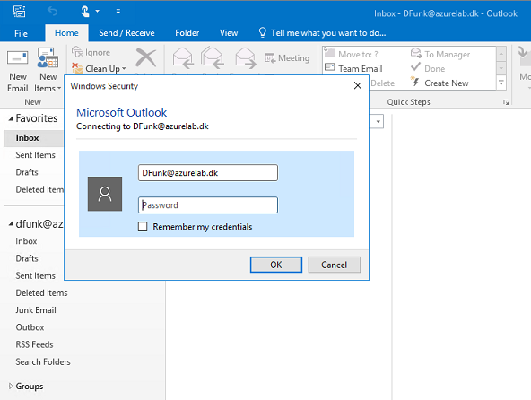Screen dimensions: 531x400
Task: Click the Reply All envelope icon
Action: coord(213,58)
